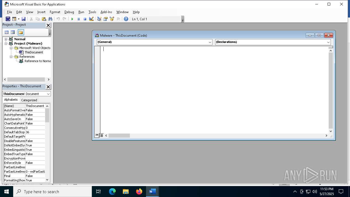Close the Properties panel
Image resolution: width=350 pixels, height=197 pixels.
point(48,87)
